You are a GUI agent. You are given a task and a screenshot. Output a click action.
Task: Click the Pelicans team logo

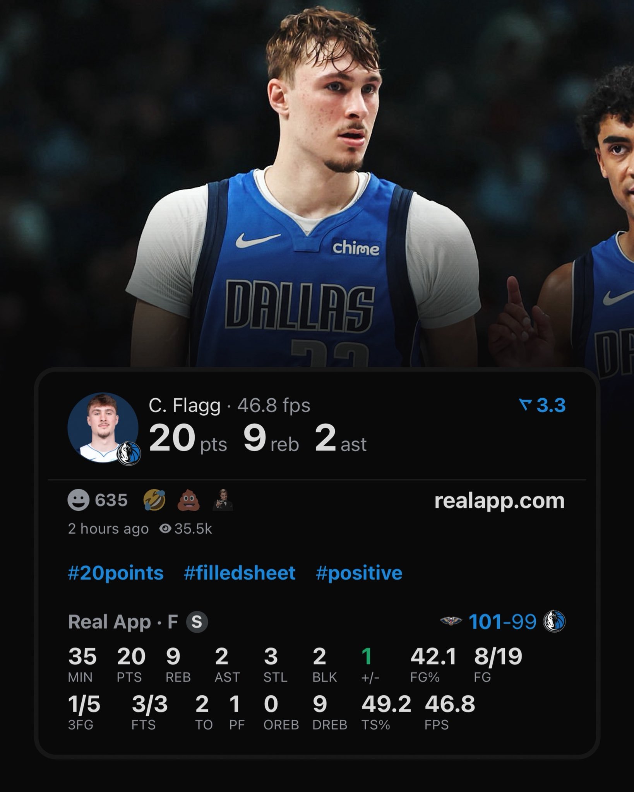point(451,621)
